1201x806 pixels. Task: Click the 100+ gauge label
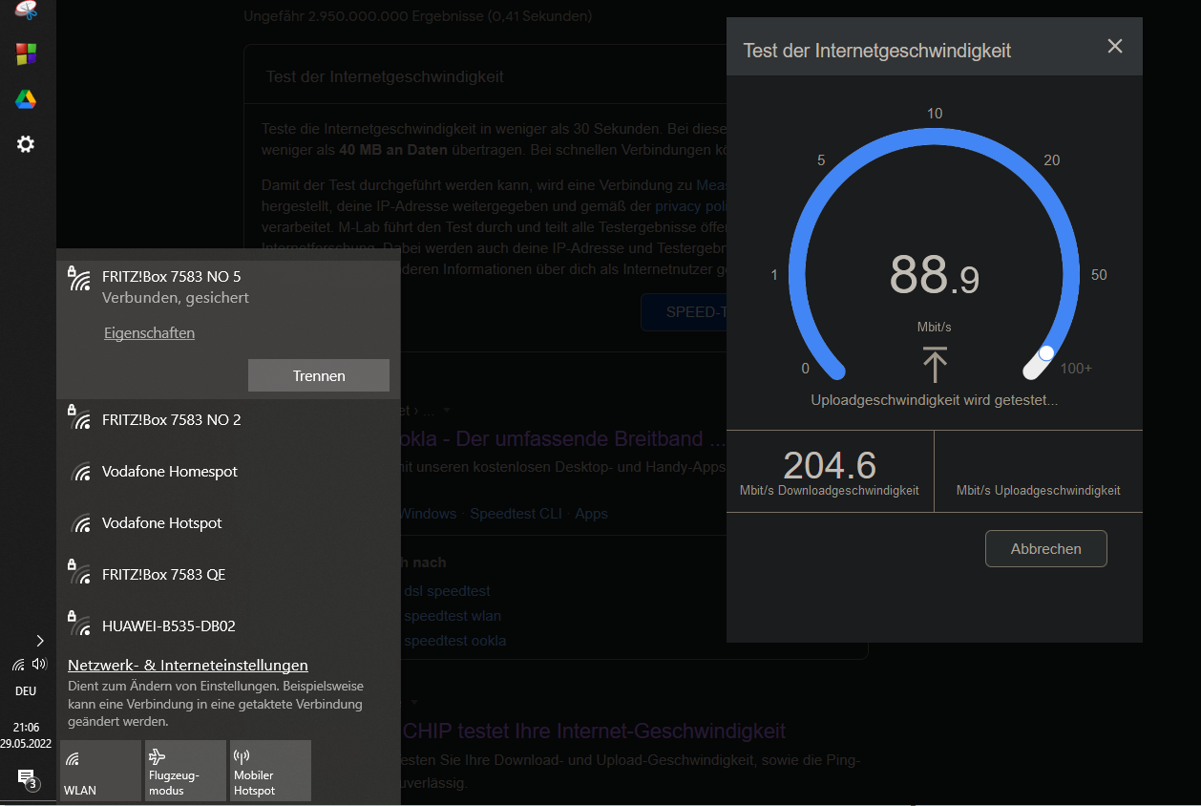pos(1076,368)
